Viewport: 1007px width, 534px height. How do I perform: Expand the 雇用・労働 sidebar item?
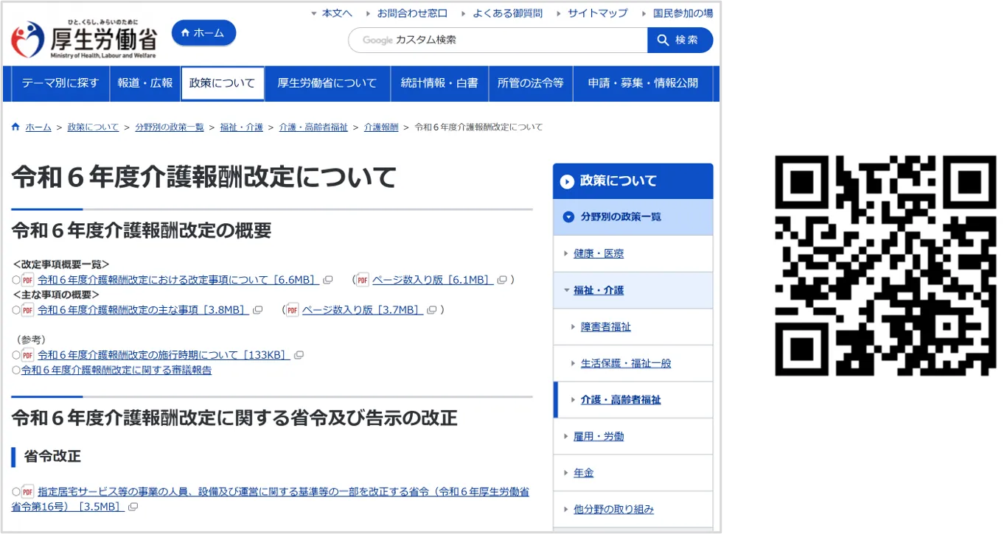click(633, 436)
